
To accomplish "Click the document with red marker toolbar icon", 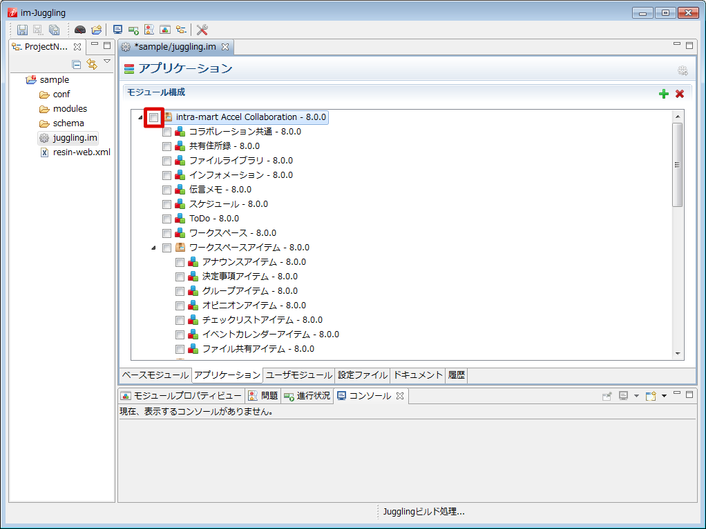I will tap(149, 30).
